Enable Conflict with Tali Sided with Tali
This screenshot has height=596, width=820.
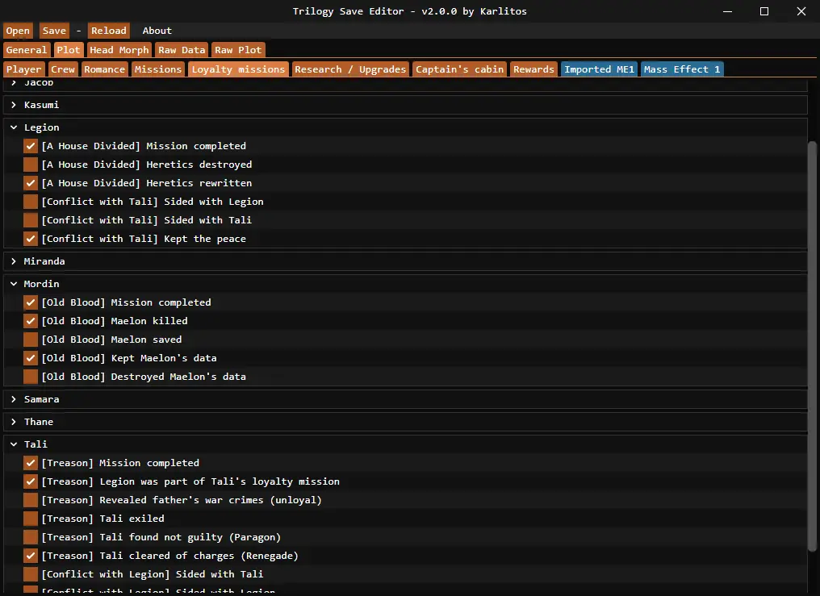31,220
